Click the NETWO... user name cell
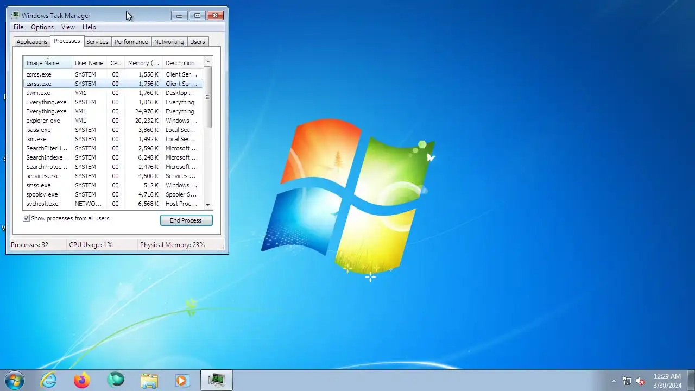This screenshot has width=695, height=391. (x=88, y=204)
